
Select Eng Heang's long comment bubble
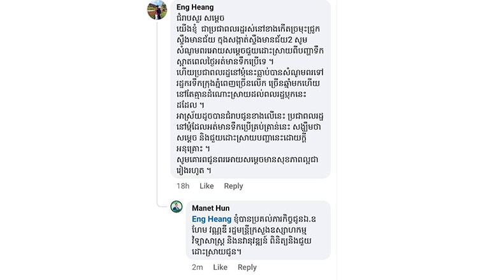click(250, 89)
